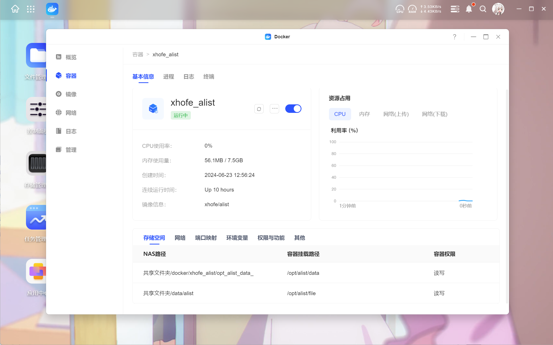This screenshot has width=553, height=345.
Task: Click the Docker application icon in taskbar
Action: pos(52,9)
